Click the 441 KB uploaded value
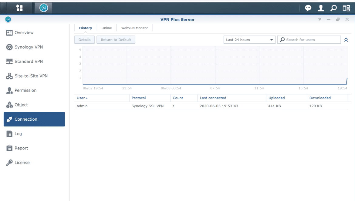This screenshot has height=201, width=355. pyautogui.click(x=274, y=106)
